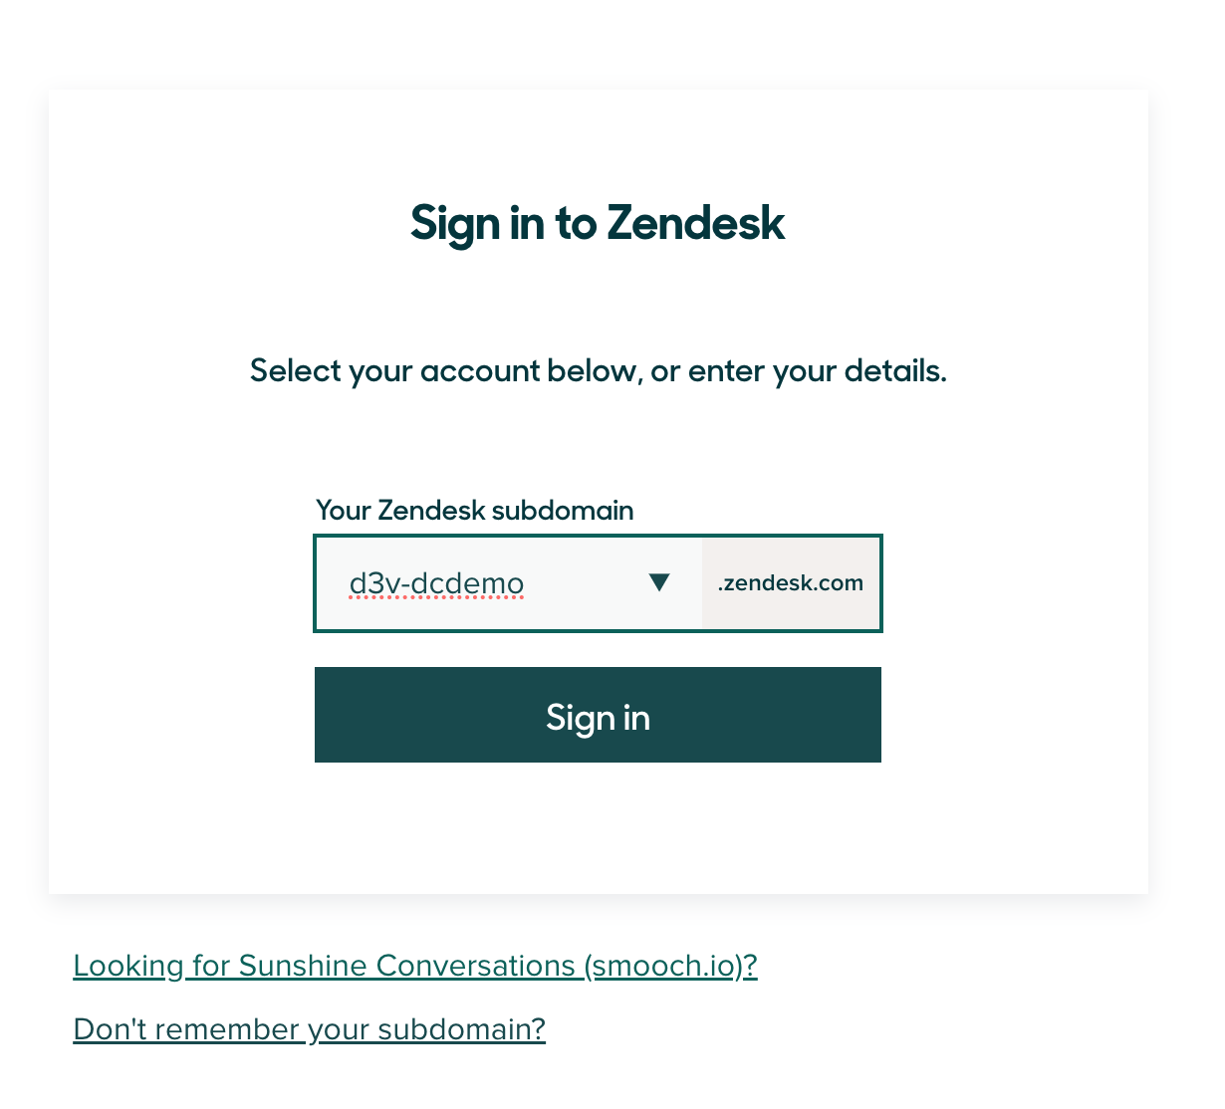This screenshot has height=1109, width=1225.
Task: Click "or enter your details" text
Action: [x=799, y=371]
